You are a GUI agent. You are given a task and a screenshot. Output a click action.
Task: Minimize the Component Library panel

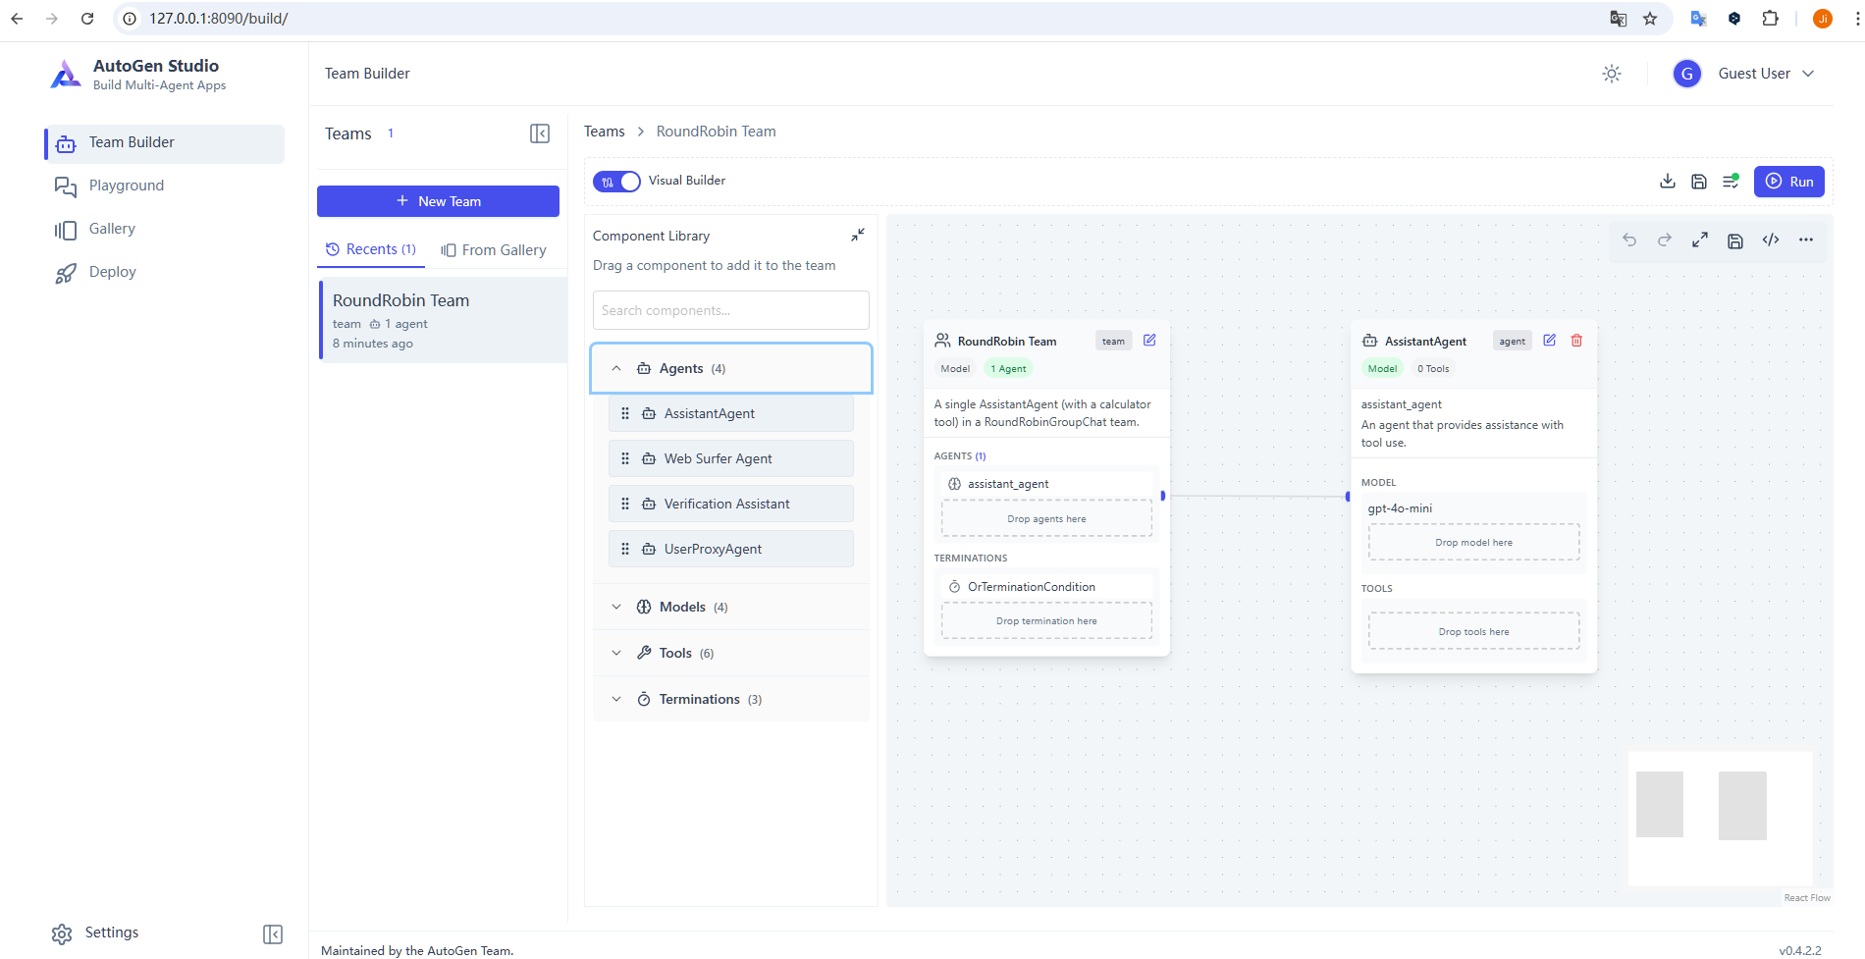[858, 235]
